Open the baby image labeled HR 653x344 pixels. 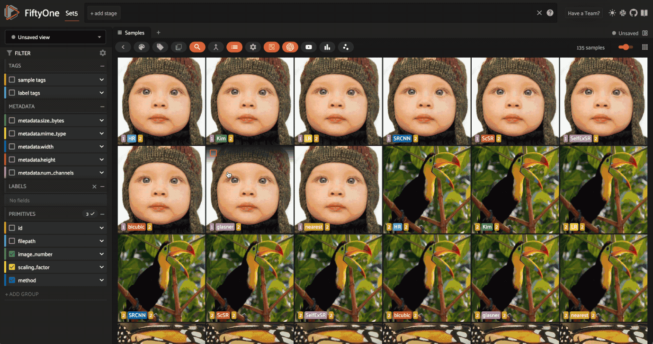(x=161, y=101)
